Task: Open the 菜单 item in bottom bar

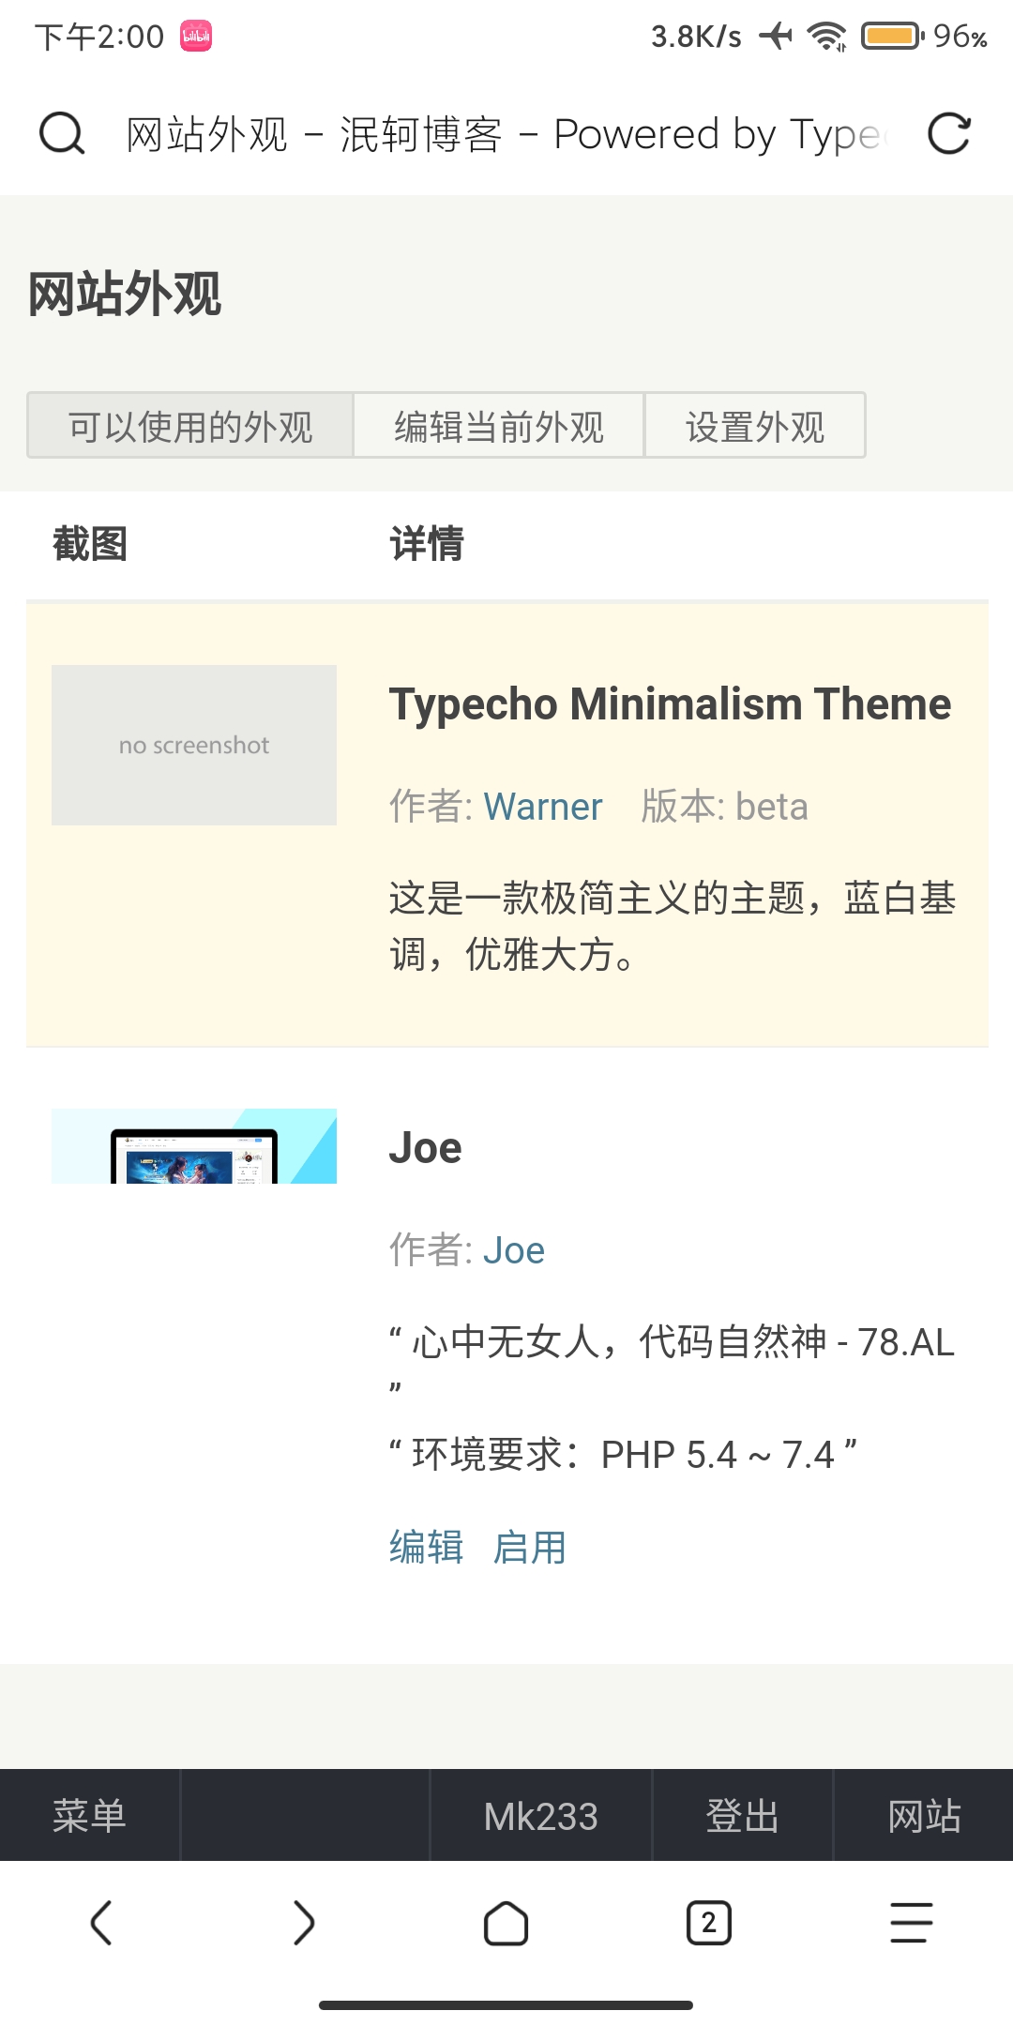Action: click(87, 1815)
